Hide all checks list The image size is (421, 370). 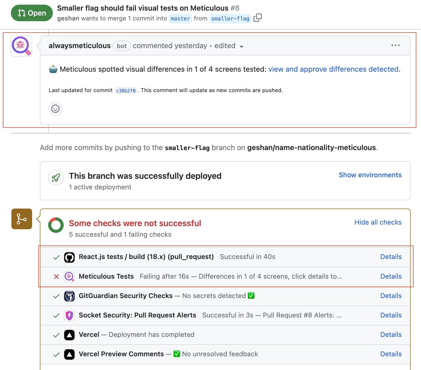(378, 222)
